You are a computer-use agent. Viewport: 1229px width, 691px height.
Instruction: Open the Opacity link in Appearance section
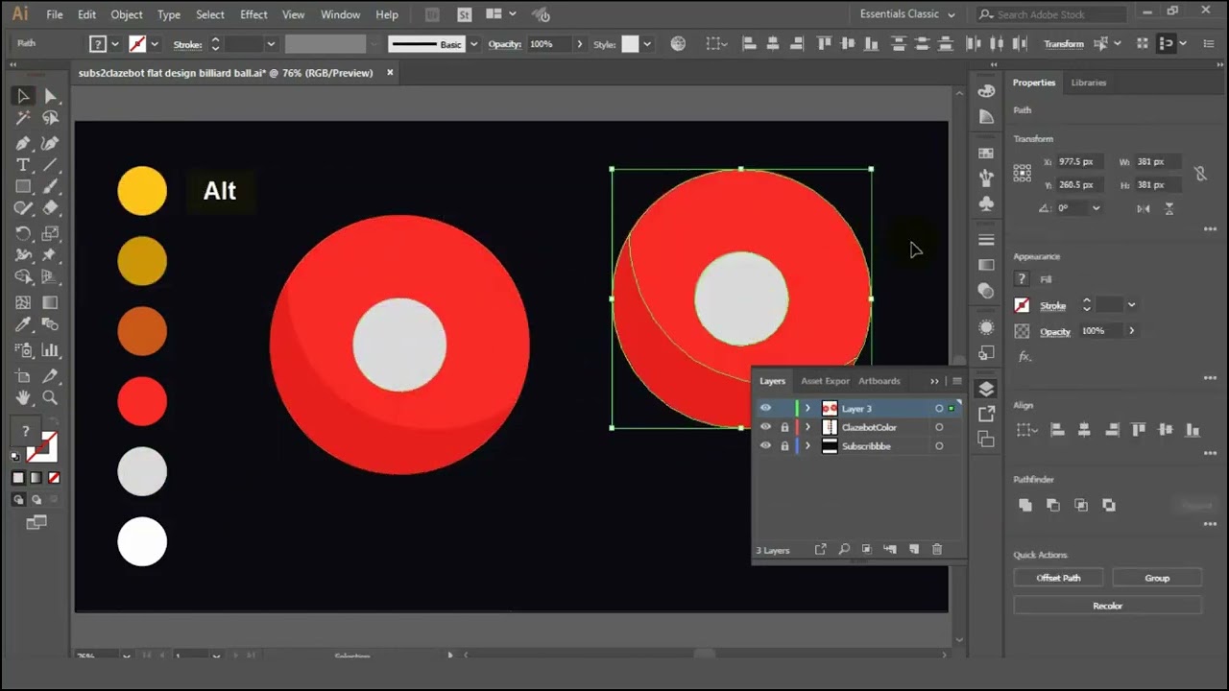[1054, 331]
